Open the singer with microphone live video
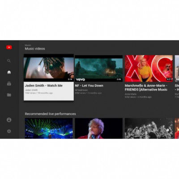Image resolution: width=179 pixels, height=179 pixels. [x=98, y=128]
